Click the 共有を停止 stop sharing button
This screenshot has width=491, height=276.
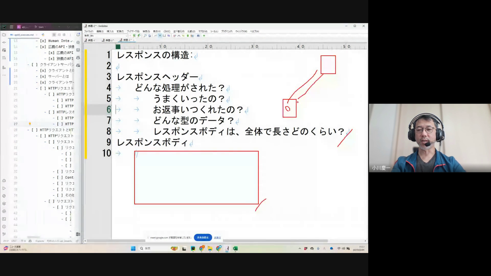(203, 237)
